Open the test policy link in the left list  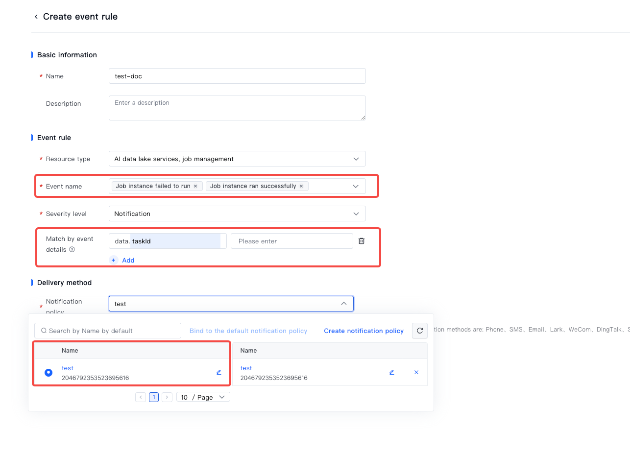pyautogui.click(x=68, y=368)
